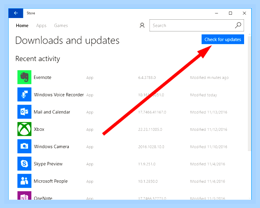Click the 'App' type label for Evernote

(90, 78)
